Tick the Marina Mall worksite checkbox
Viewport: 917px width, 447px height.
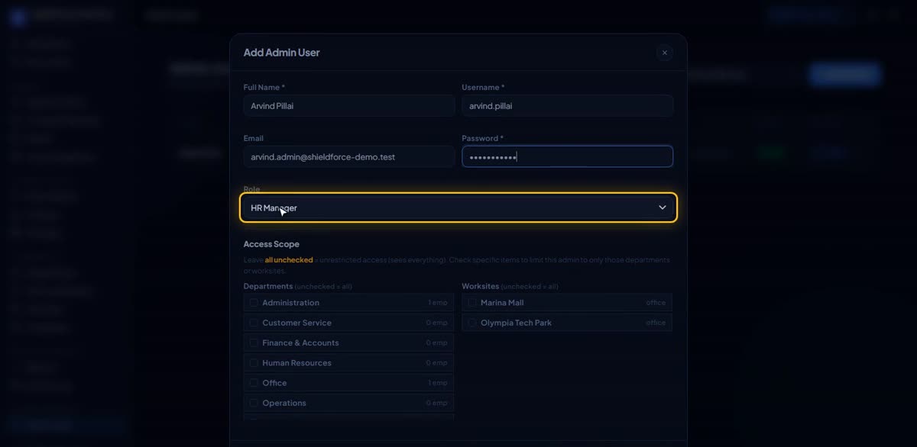pos(472,303)
